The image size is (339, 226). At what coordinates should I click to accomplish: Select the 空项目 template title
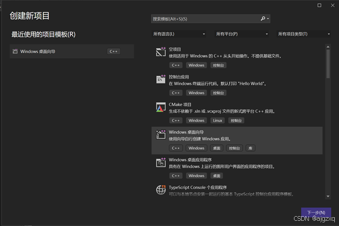point(175,49)
